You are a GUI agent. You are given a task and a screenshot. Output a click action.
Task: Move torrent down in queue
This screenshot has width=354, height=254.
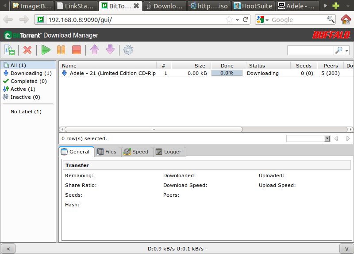110,50
